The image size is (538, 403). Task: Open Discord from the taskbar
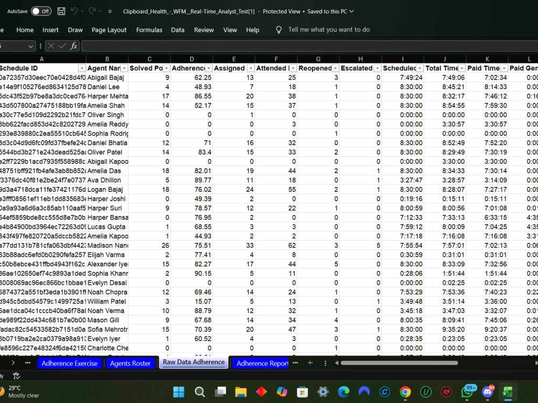[x=487, y=391]
